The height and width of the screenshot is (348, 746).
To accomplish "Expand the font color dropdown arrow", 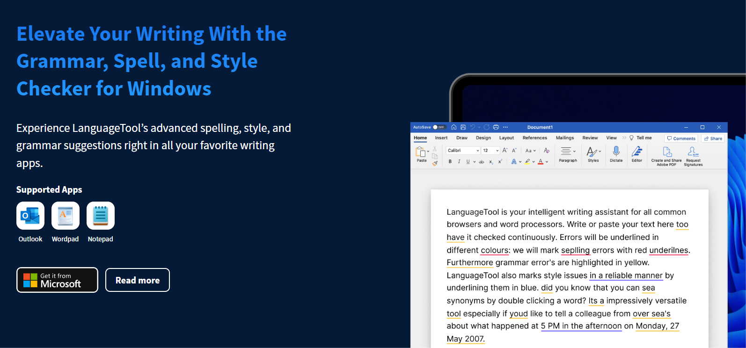I will [x=547, y=162].
